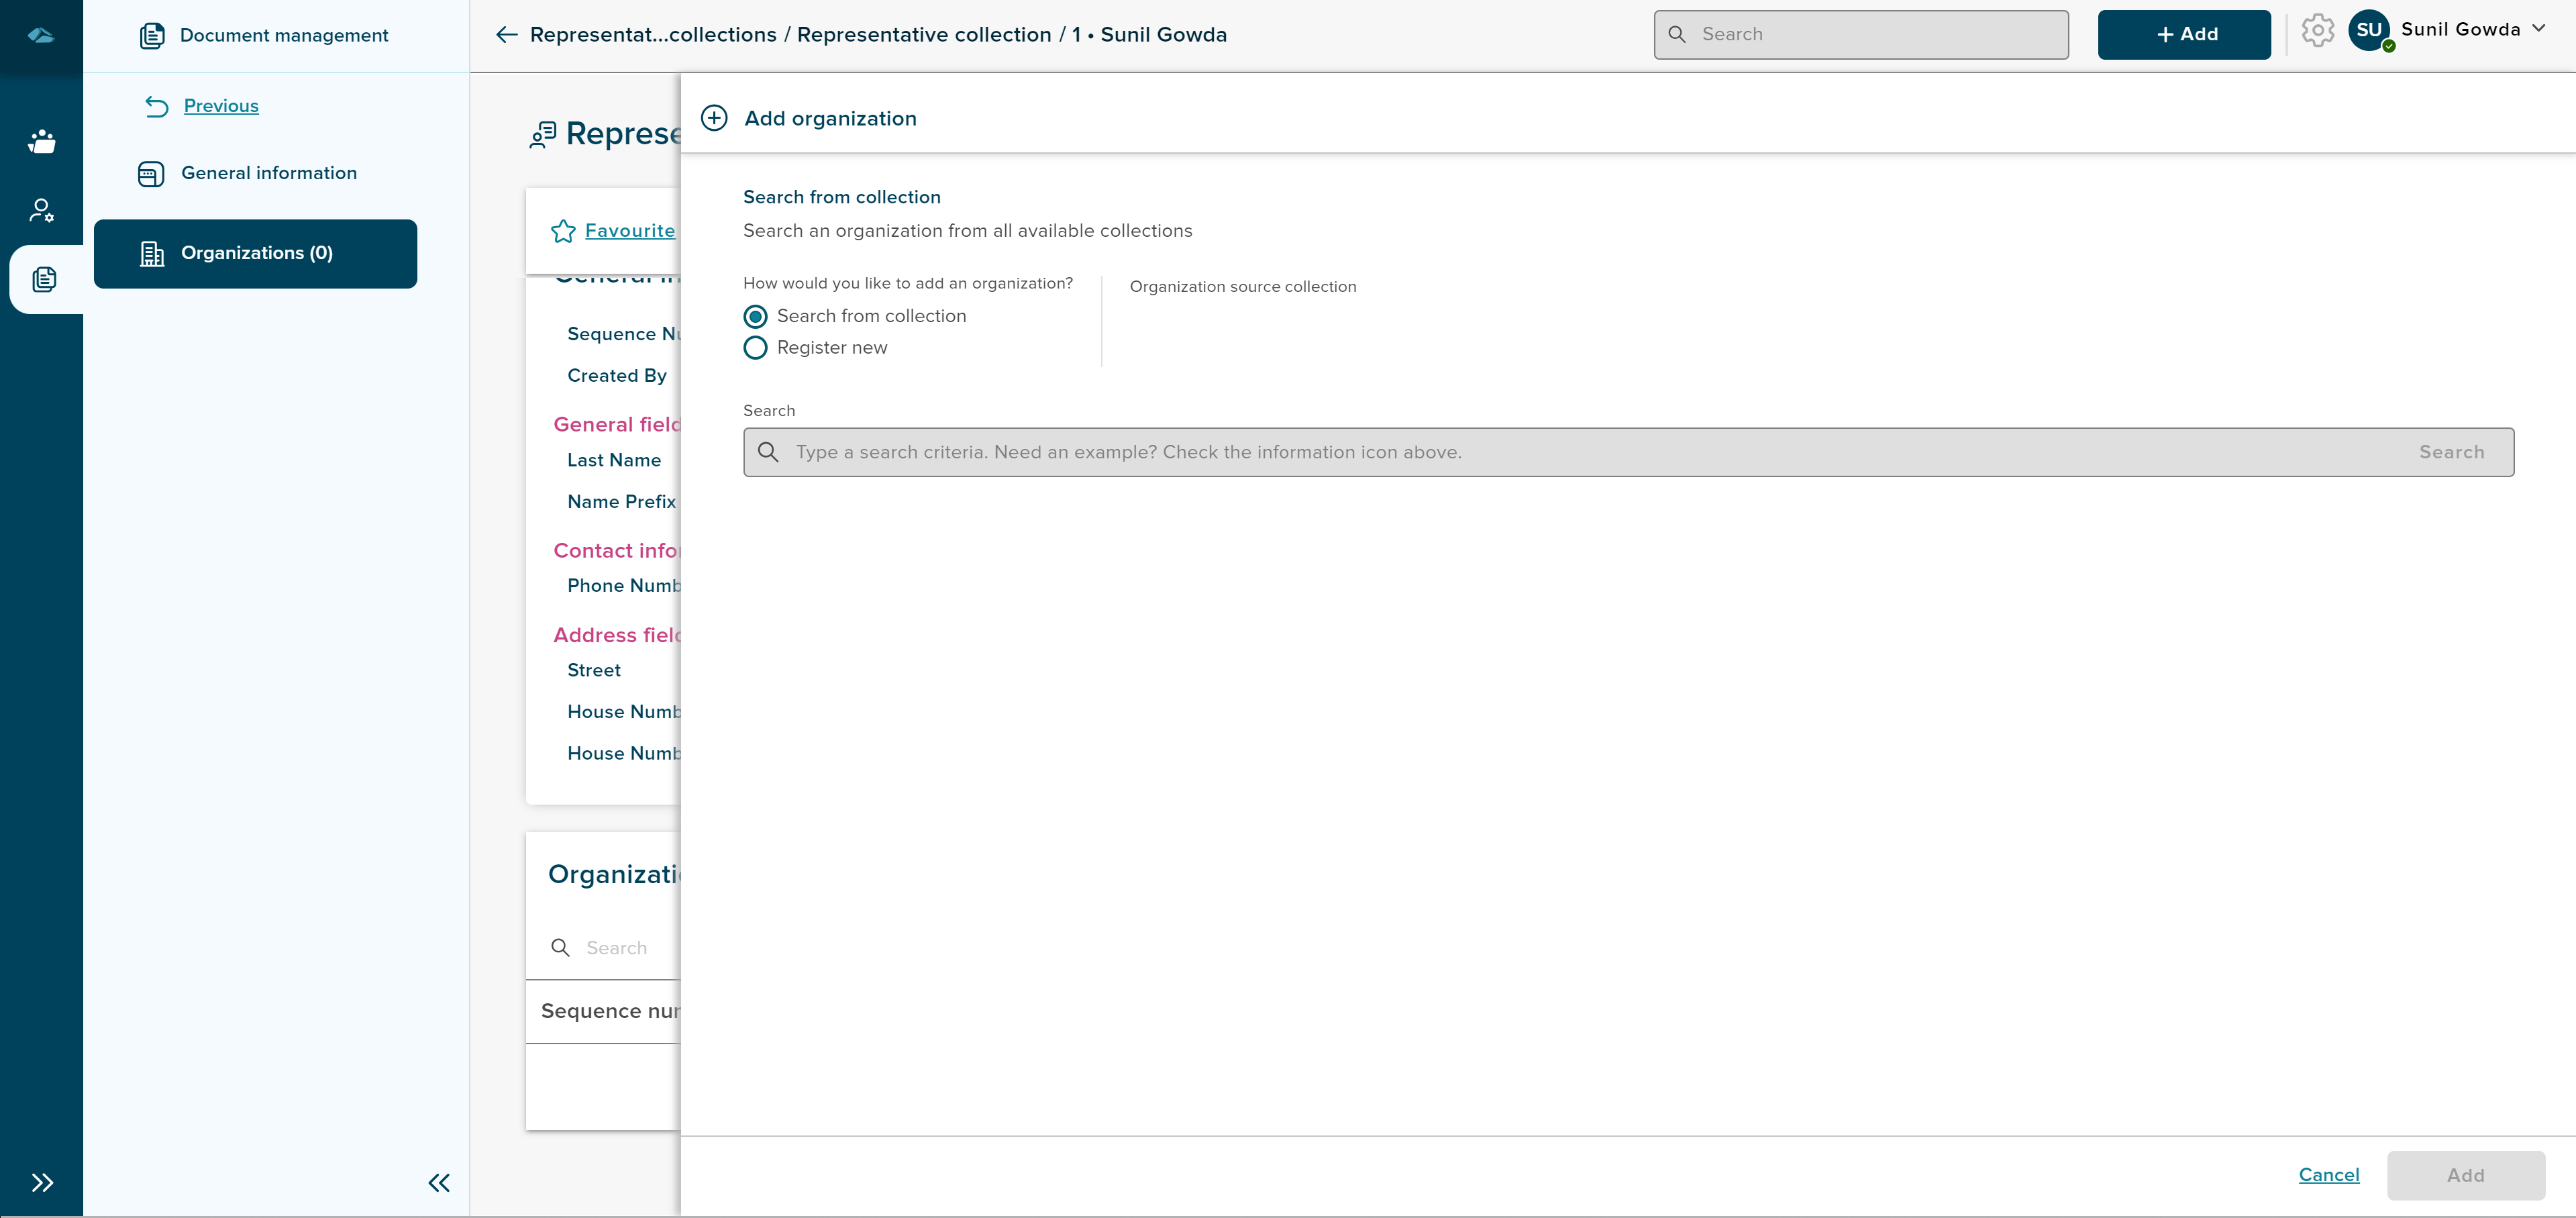Viewport: 2576px width, 1218px height.
Task: Click the app logo icon in sidebar
Action: (x=41, y=36)
